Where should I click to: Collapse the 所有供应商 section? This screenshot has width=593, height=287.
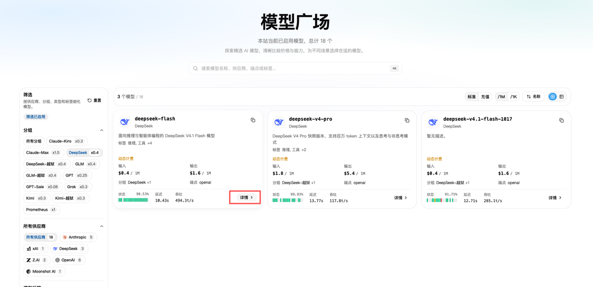101,226
